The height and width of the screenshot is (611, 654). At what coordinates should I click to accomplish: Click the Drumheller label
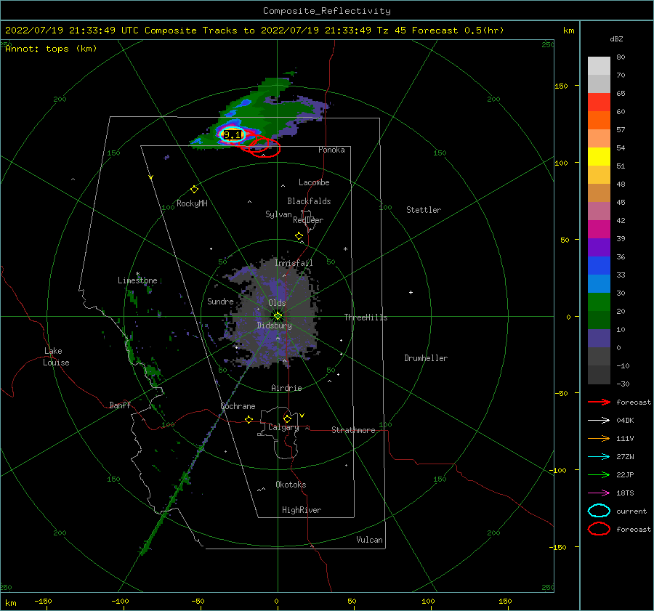pos(426,358)
